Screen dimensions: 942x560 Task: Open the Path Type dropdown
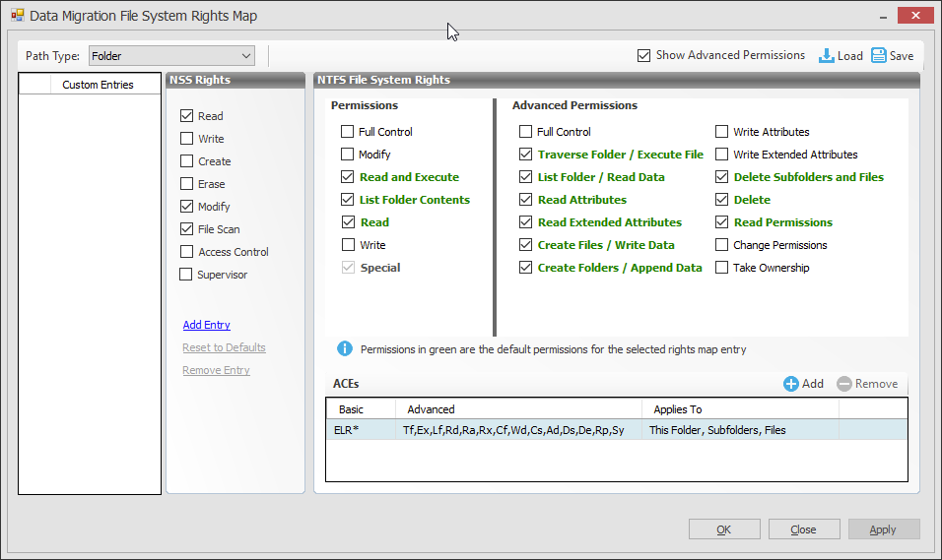pos(246,56)
